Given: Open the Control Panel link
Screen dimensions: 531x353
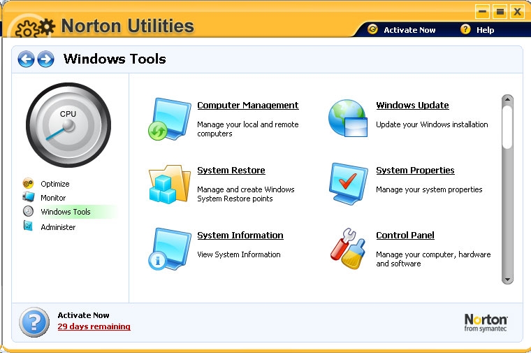Looking at the screenshot, I should (x=405, y=236).
